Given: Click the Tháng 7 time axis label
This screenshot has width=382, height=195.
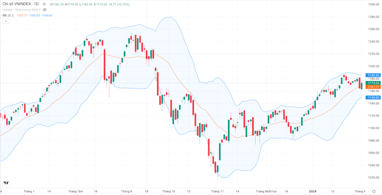Looking at the screenshot, I should (29, 191).
